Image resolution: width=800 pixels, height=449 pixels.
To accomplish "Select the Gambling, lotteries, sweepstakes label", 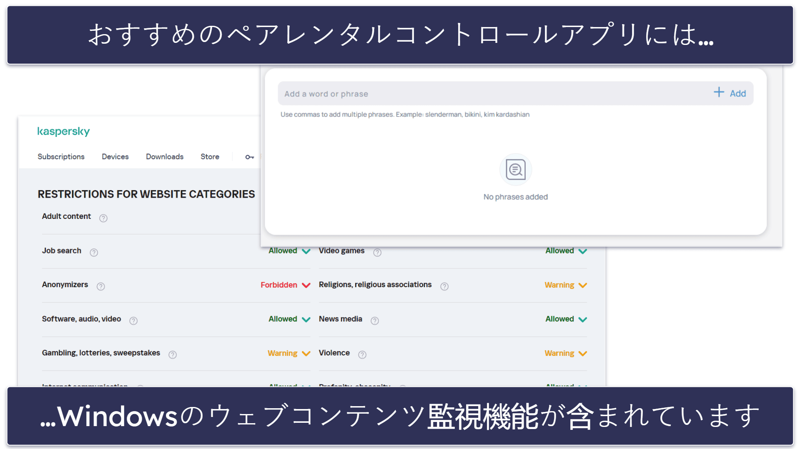I will (x=101, y=353).
